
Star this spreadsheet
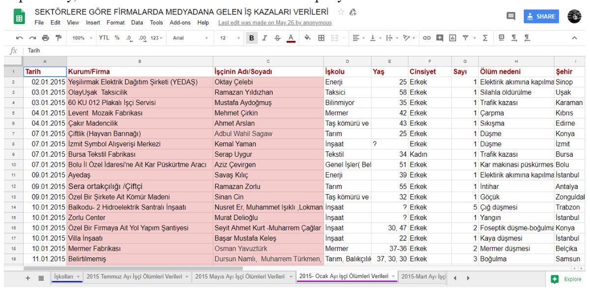coord(341,12)
